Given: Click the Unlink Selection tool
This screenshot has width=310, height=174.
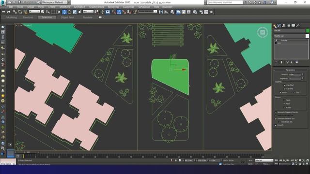Looking at the screenshot, I should click(20, 12).
